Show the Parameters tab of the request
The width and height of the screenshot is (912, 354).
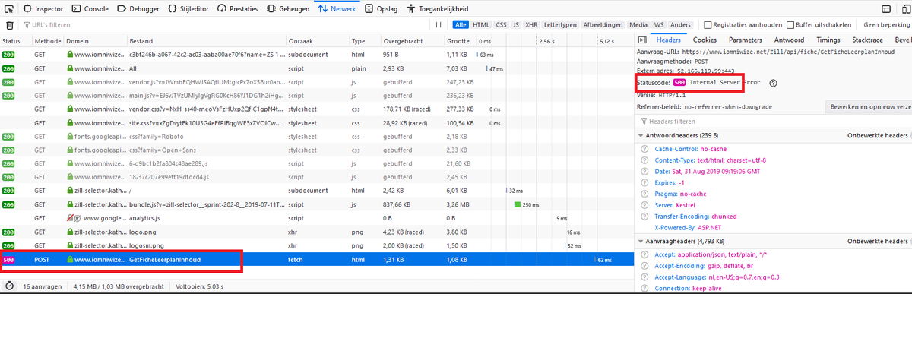[745, 40]
